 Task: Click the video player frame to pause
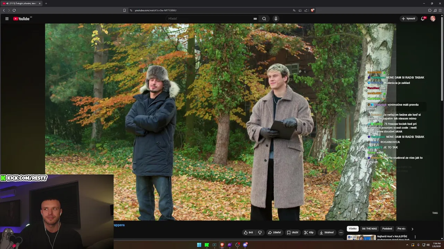tap(221, 122)
